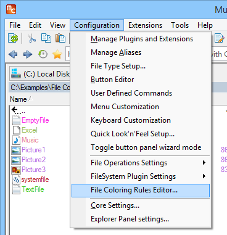Click the Refresh toolbar icon
This screenshot has height=235, width=227.
point(13,38)
